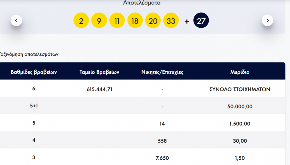Viewport: 290px width, 165px height.
Task: Select yellow ball number 20
Action: (153, 21)
